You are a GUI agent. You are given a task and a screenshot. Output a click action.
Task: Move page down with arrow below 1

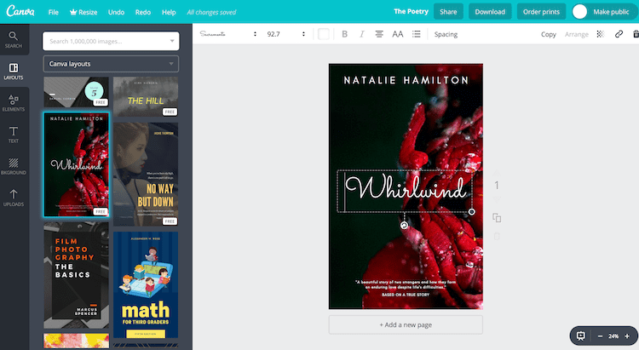[497, 199]
